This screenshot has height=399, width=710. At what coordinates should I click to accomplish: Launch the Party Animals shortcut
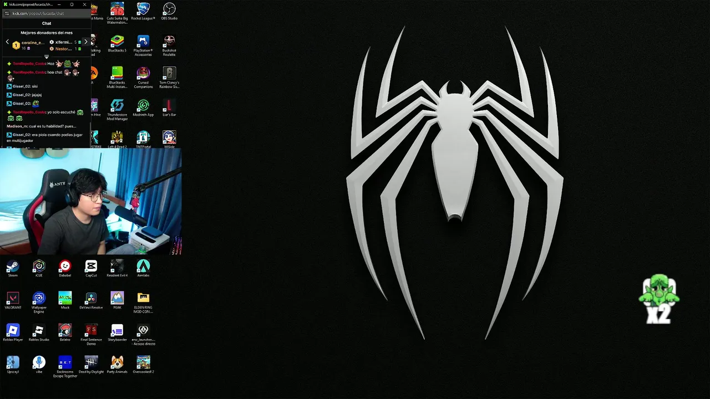click(117, 365)
